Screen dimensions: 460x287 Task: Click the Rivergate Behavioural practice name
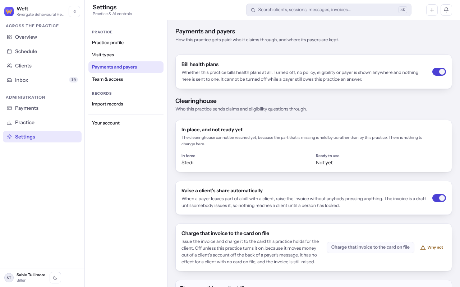pyautogui.click(x=41, y=15)
